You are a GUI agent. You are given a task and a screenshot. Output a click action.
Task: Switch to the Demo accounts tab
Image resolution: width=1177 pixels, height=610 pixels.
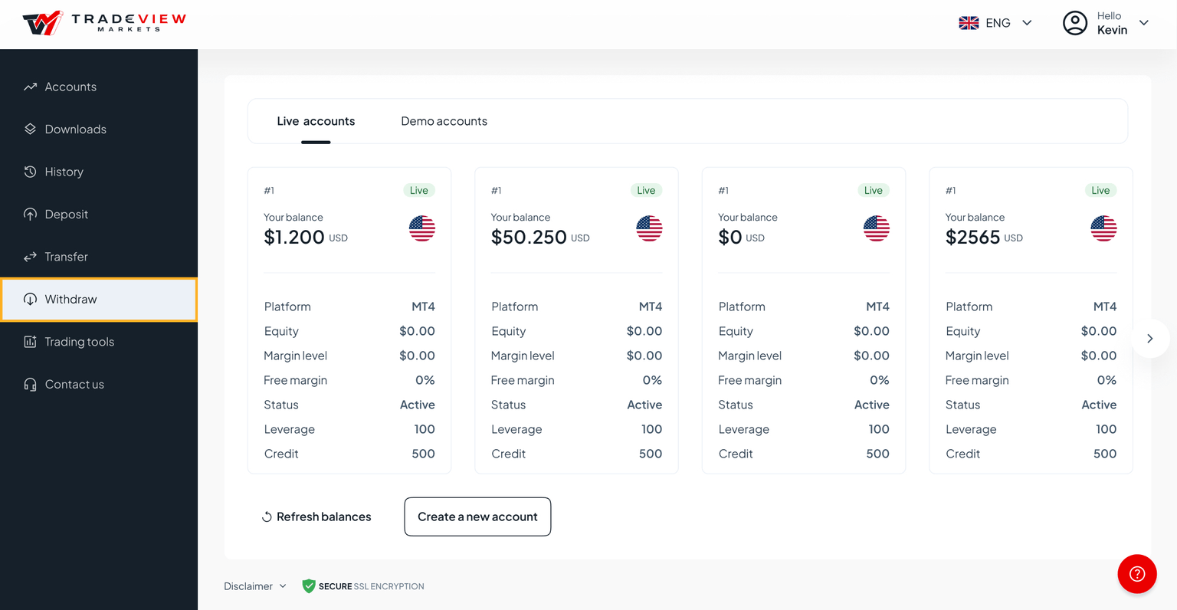444,121
